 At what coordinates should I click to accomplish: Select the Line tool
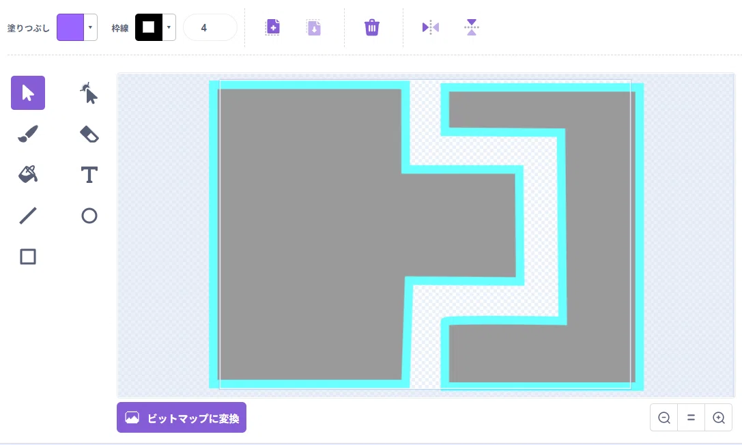[28, 216]
